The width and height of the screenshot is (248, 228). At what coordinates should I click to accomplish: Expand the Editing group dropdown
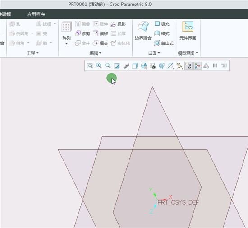click(x=96, y=53)
